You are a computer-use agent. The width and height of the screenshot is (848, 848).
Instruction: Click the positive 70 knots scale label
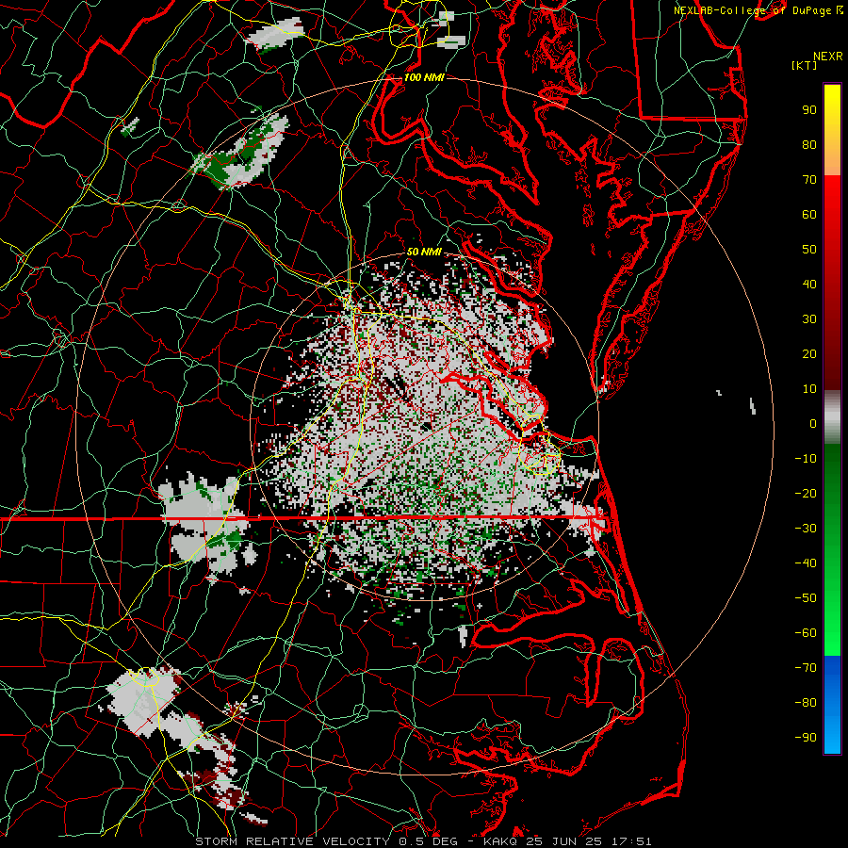809,180
